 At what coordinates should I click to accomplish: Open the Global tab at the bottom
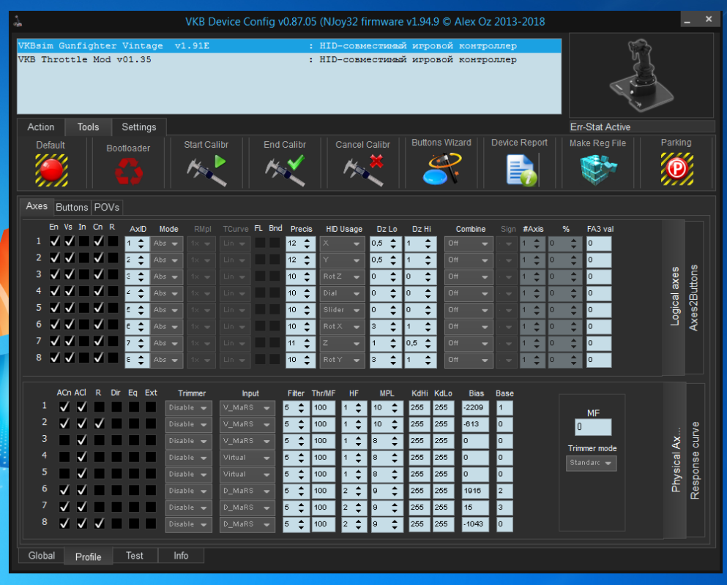click(41, 555)
